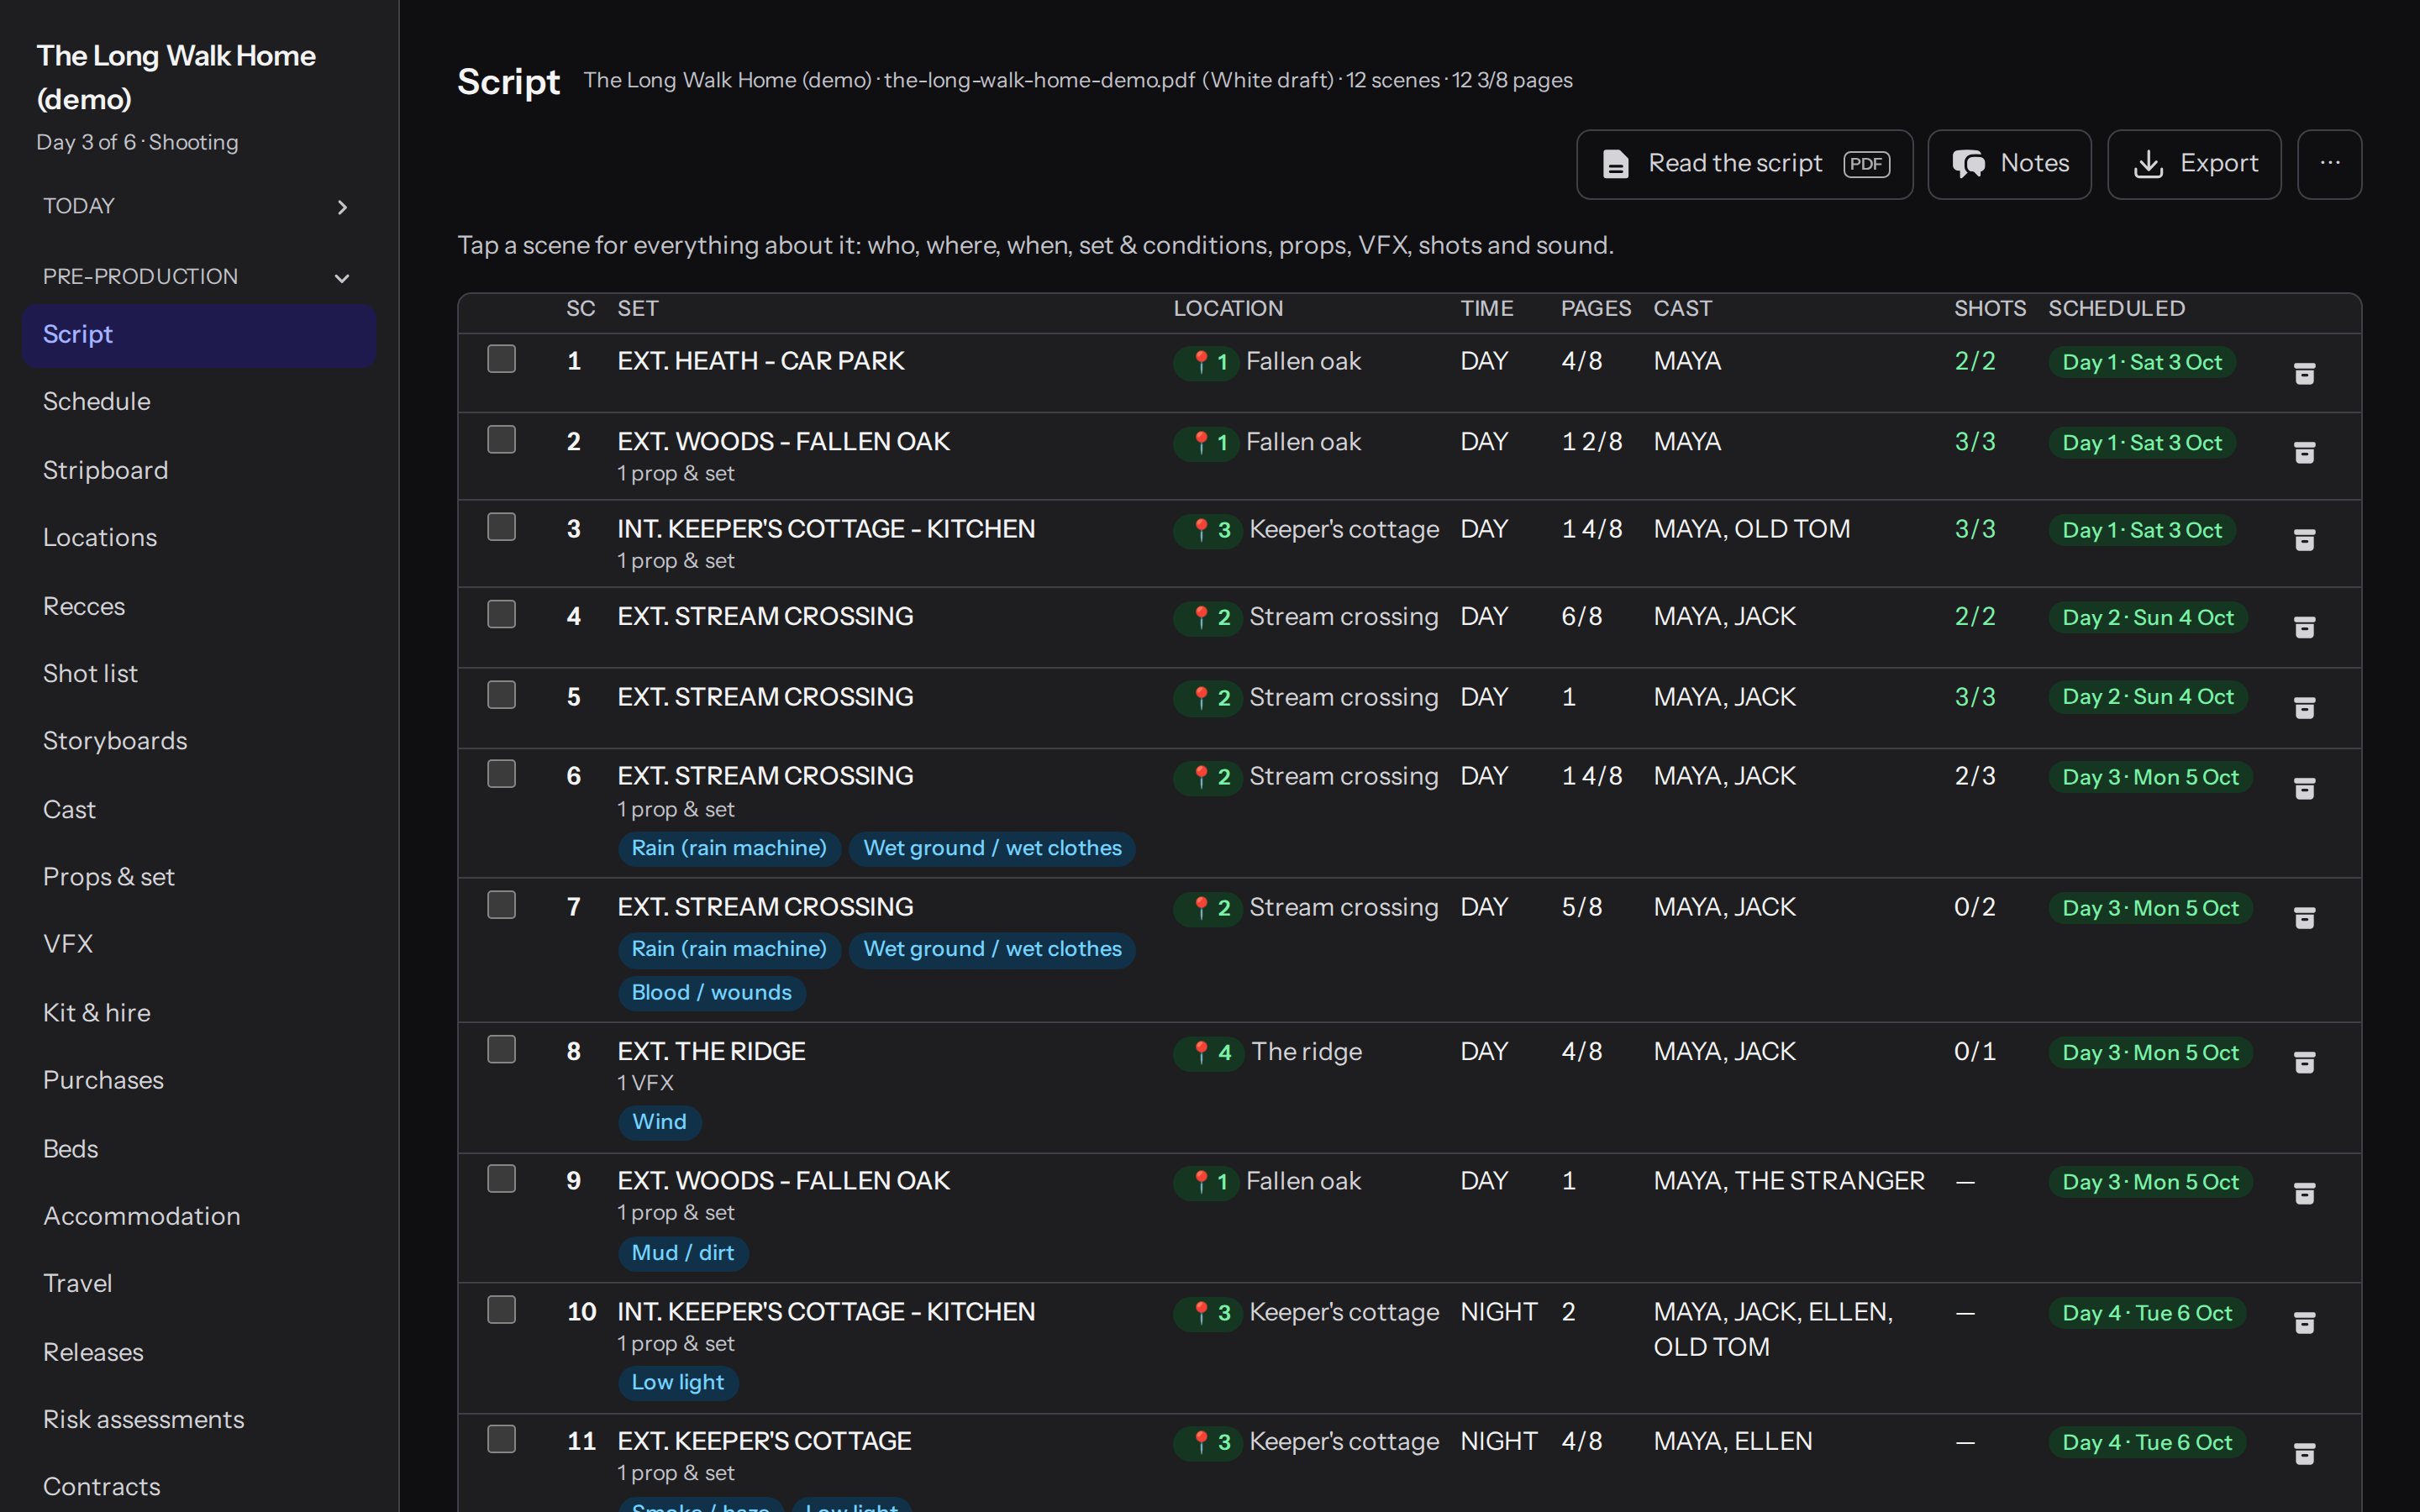
Task: Select checkbox for scene 9
Action: [x=501, y=1179]
